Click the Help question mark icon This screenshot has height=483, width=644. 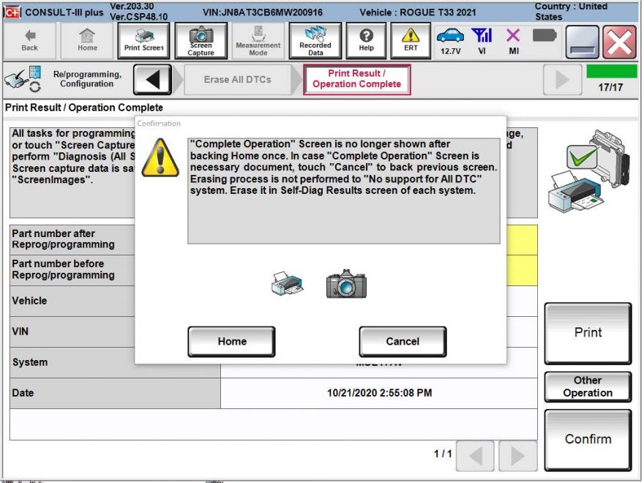[x=366, y=40]
